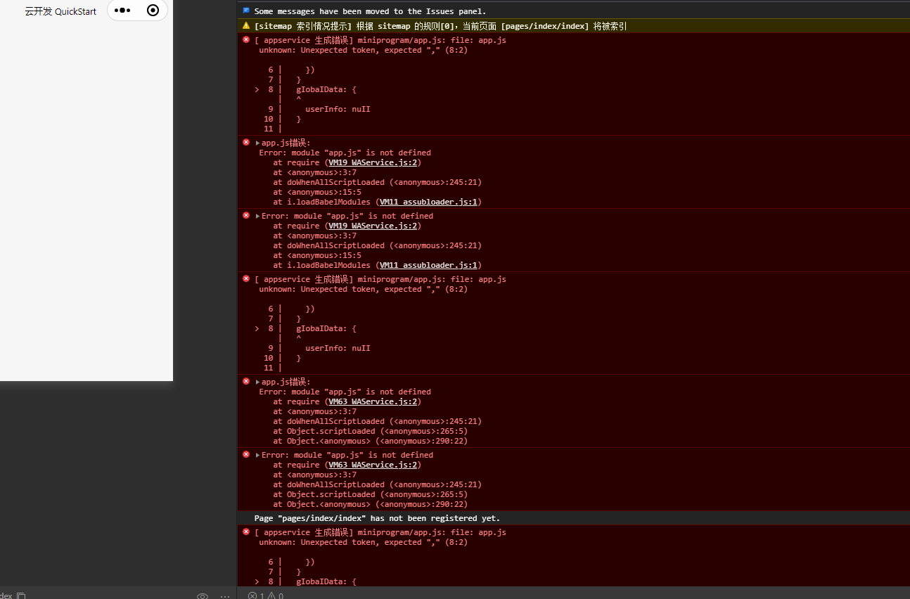Click error icon of 'Error: module' entry citing VM19
This screenshot has width=910, height=599.
[x=246, y=215]
